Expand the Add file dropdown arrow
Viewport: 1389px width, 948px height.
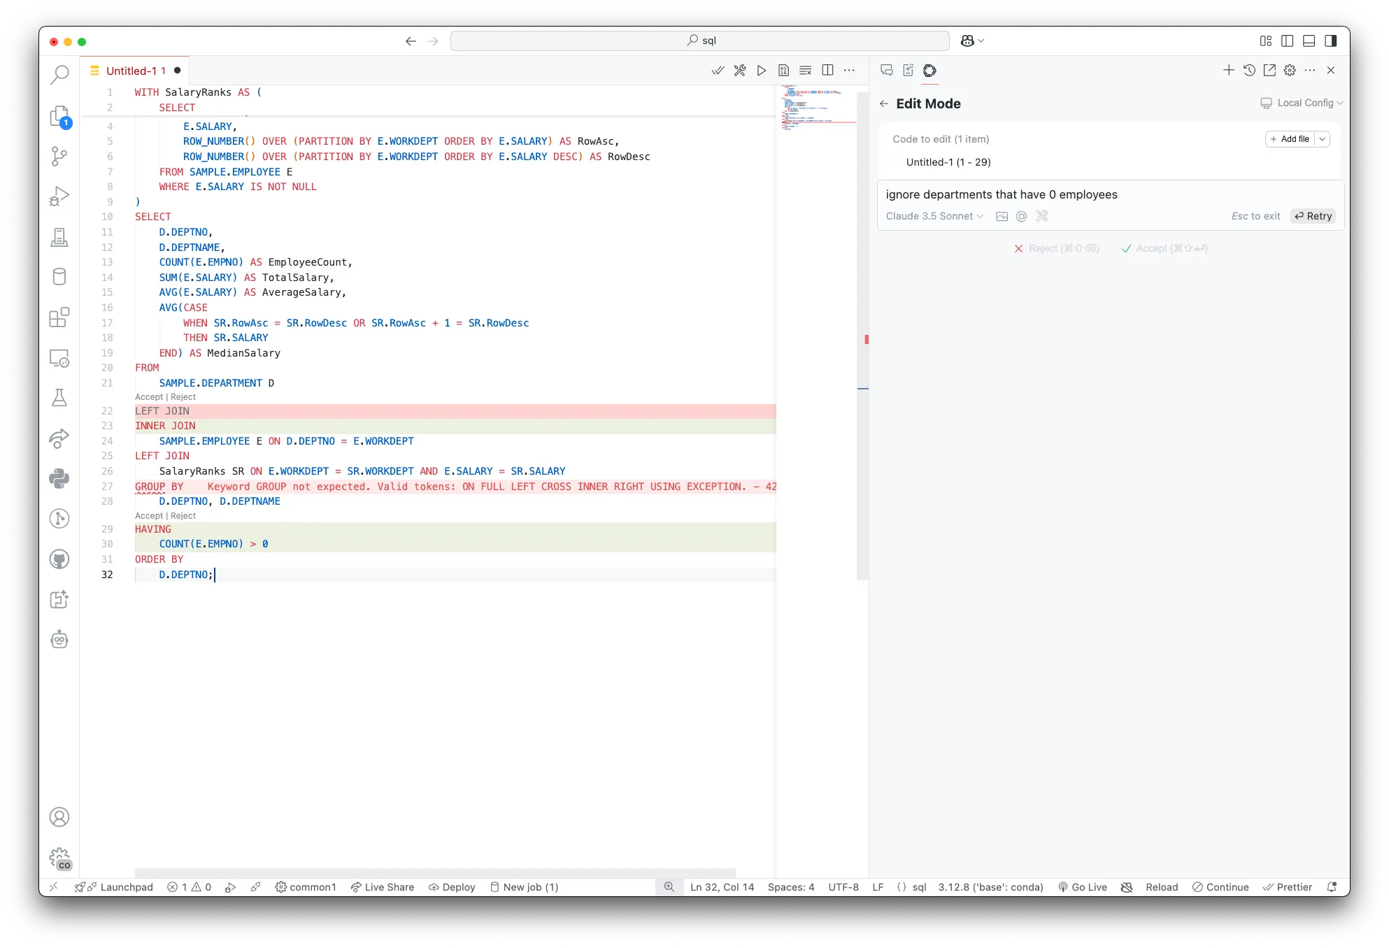pos(1322,139)
